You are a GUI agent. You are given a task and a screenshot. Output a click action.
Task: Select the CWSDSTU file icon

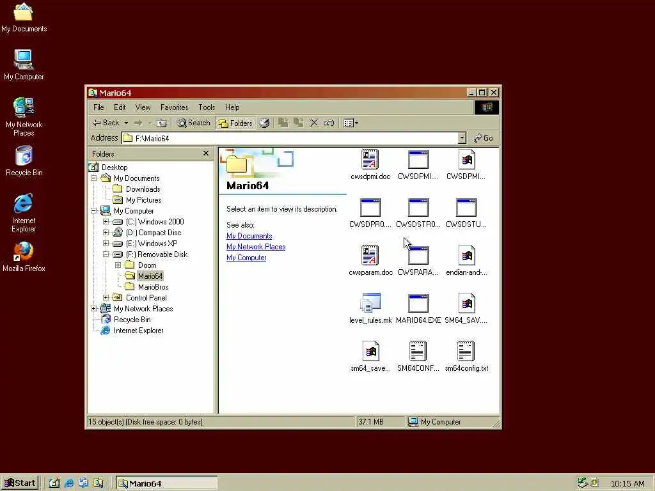[466, 208]
